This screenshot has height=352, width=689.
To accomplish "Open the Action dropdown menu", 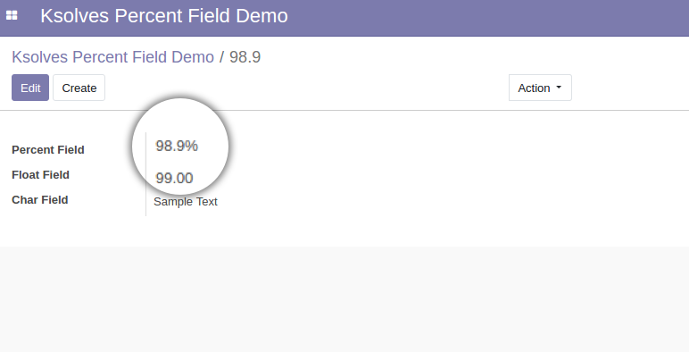I will (540, 88).
